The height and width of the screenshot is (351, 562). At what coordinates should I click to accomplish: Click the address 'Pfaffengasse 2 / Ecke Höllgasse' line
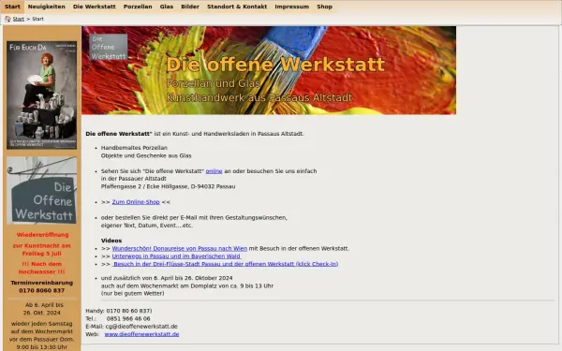click(168, 186)
